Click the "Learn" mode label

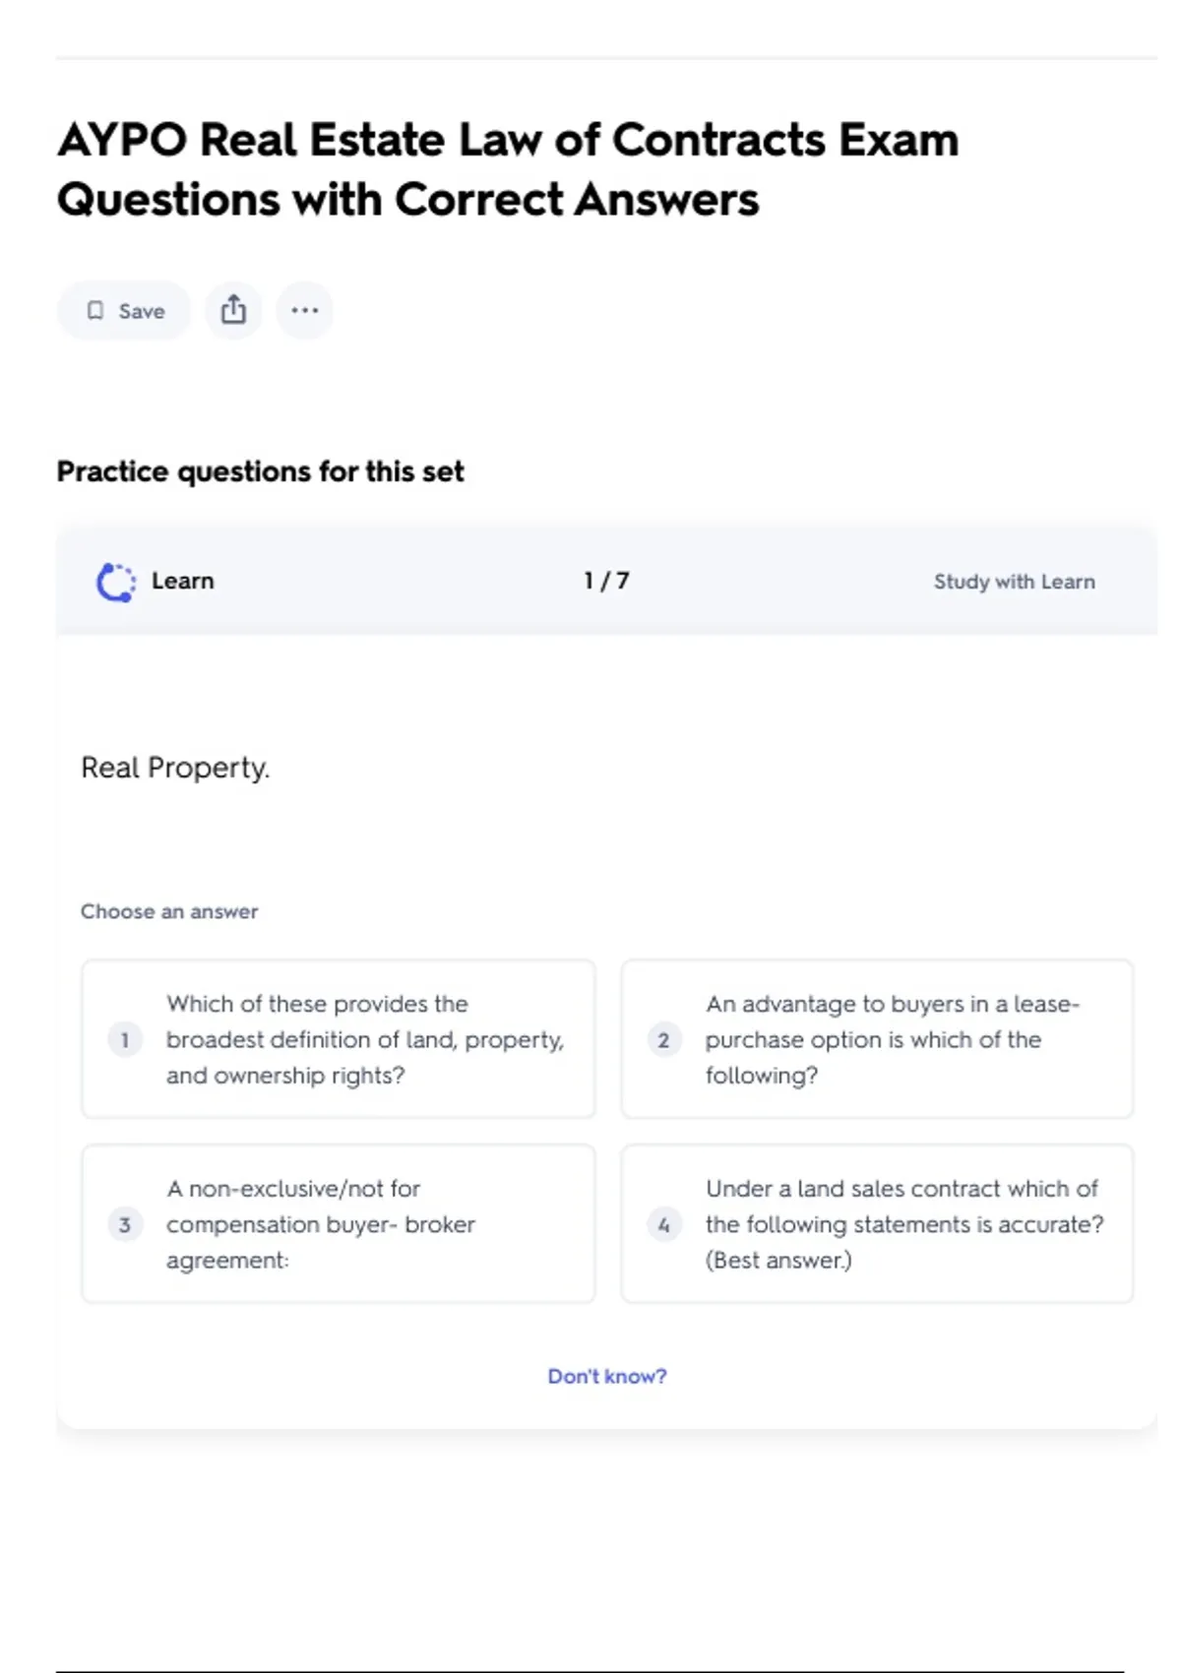click(x=182, y=581)
